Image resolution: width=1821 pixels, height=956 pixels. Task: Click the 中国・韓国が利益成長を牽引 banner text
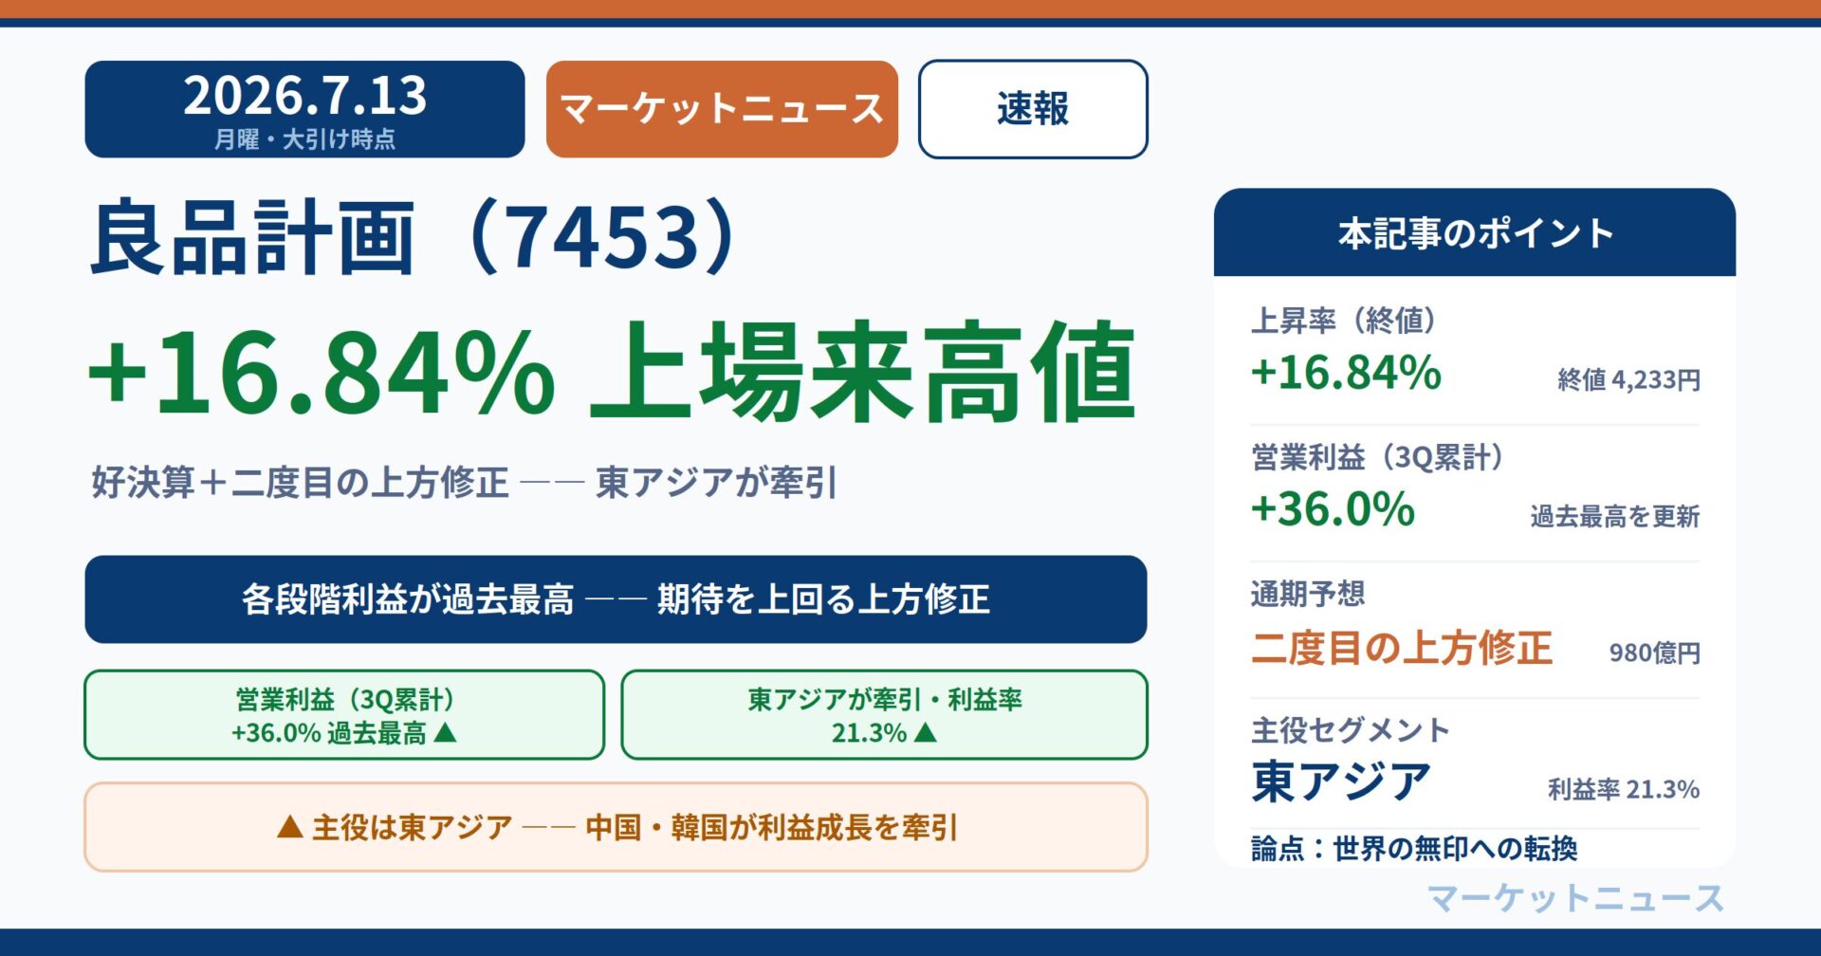point(771,827)
